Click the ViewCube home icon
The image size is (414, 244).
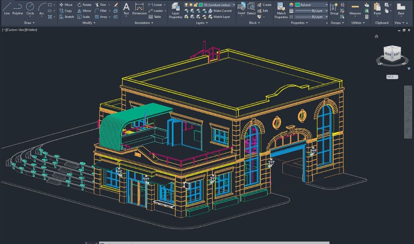click(377, 37)
